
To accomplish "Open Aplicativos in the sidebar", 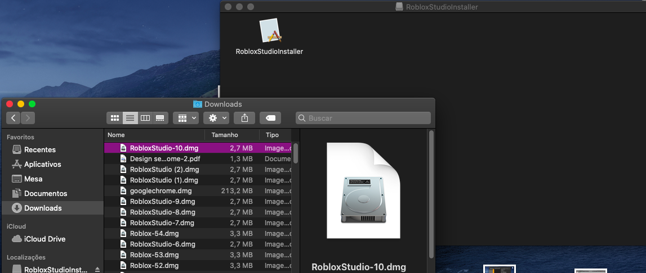I will [42, 164].
